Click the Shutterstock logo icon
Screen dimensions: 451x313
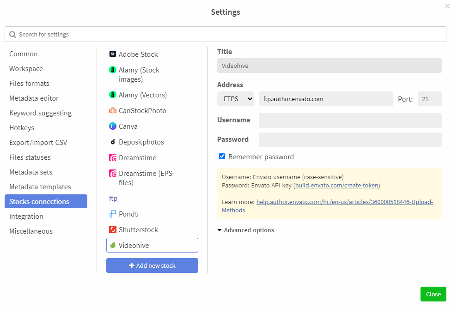113,229
